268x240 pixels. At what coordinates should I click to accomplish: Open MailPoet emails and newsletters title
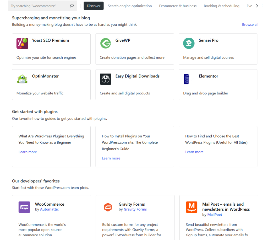click(x=226, y=207)
